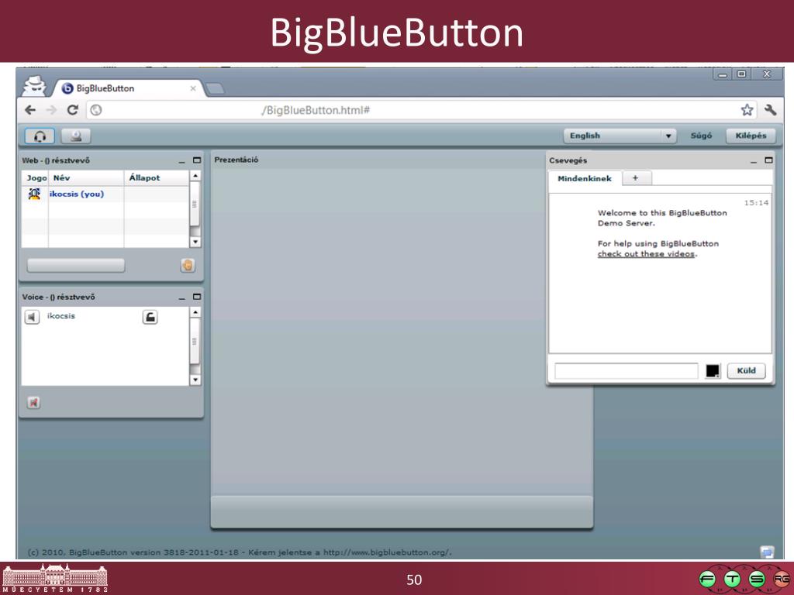Select ikocsis (you) in the Web list

[x=105, y=194]
